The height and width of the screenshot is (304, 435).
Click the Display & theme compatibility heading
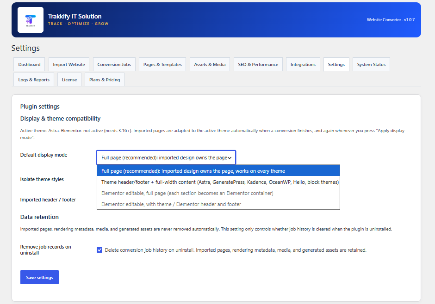[x=60, y=118]
